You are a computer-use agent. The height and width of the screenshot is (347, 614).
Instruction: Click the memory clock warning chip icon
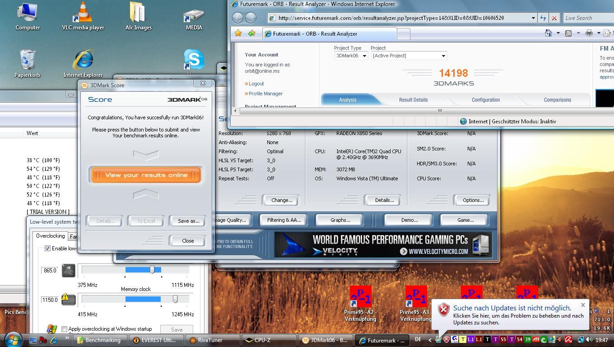(x=68, y=300)
